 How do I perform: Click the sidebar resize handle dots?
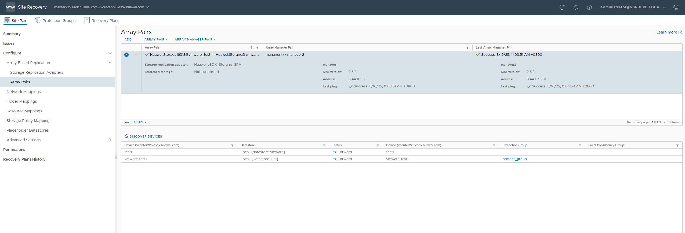[116, 155]
